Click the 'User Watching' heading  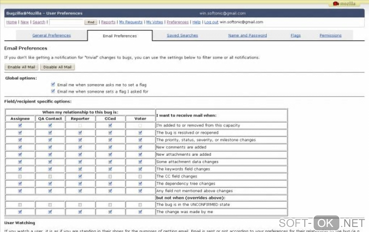20,223
